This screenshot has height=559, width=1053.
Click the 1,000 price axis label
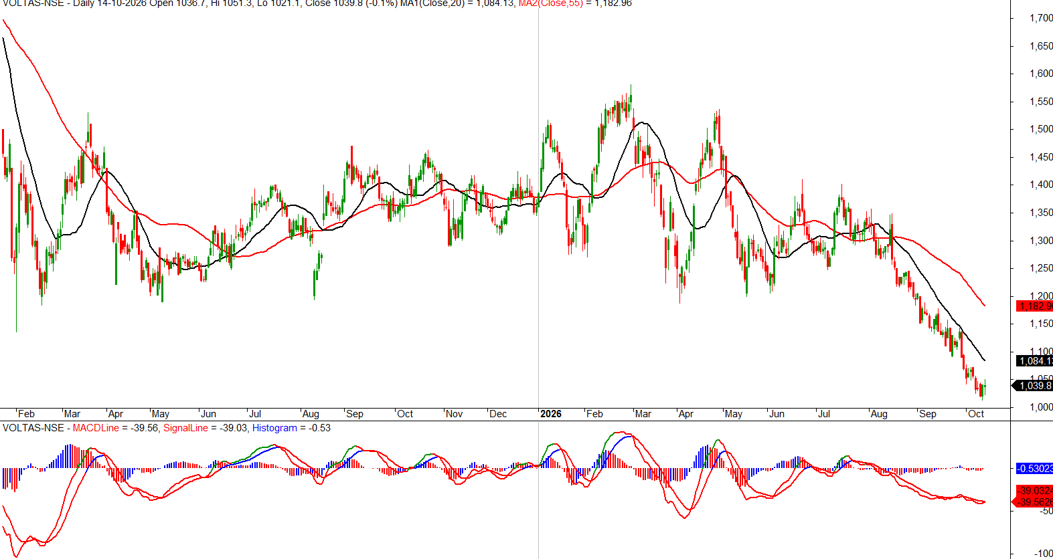pyautogui.click(x=1041, y=407)
